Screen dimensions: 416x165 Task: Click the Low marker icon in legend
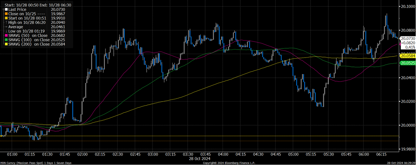tap(6, 31)
